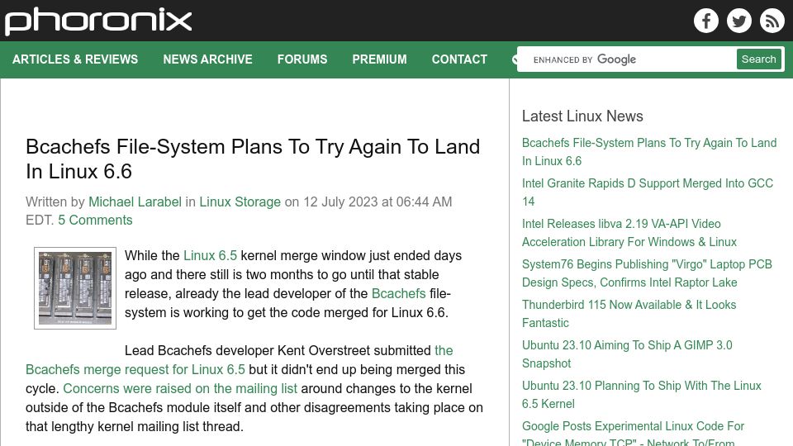Open Ubuntu 23.10 Linux 6.5 Kernel link
This screenshot has height=446, width=793.
(641, 395)
